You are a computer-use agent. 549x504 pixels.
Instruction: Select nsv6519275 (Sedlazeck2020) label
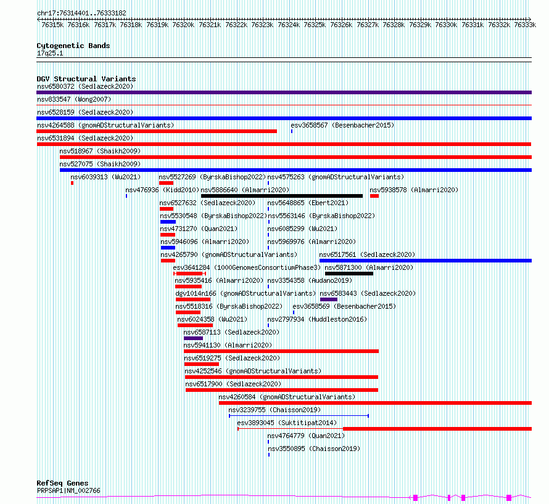(x=232, y=358)
